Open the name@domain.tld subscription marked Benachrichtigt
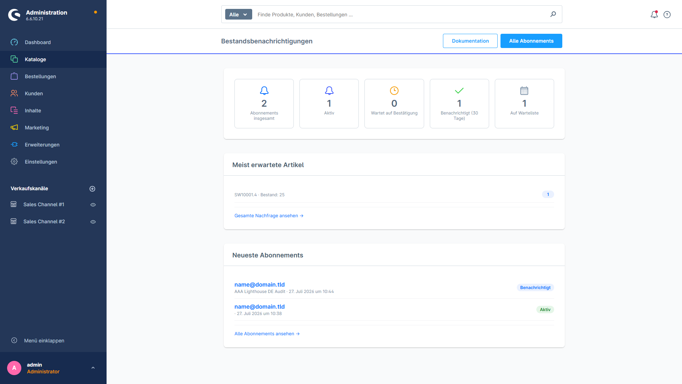 [259, 284]
